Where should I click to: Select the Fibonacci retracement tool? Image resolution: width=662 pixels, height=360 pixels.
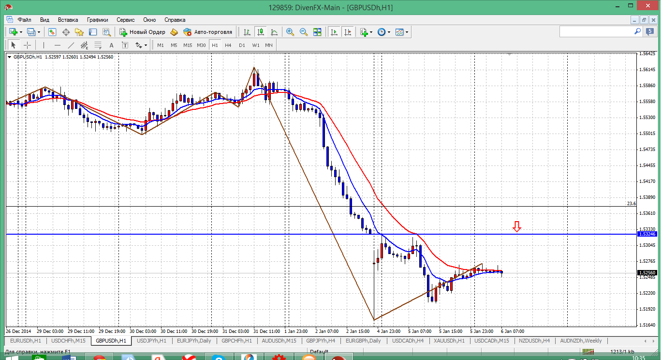click(98, 45)
